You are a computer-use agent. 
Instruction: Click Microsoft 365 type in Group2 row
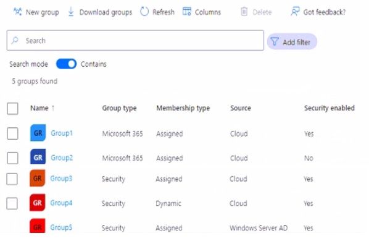click(x=123, y=158)
